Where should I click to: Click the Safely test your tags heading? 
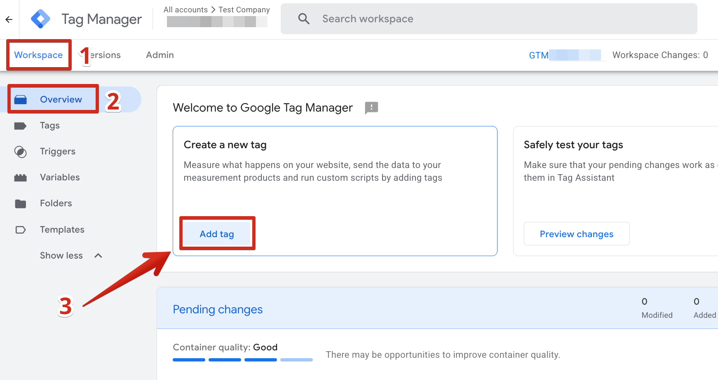pos(573,145)
